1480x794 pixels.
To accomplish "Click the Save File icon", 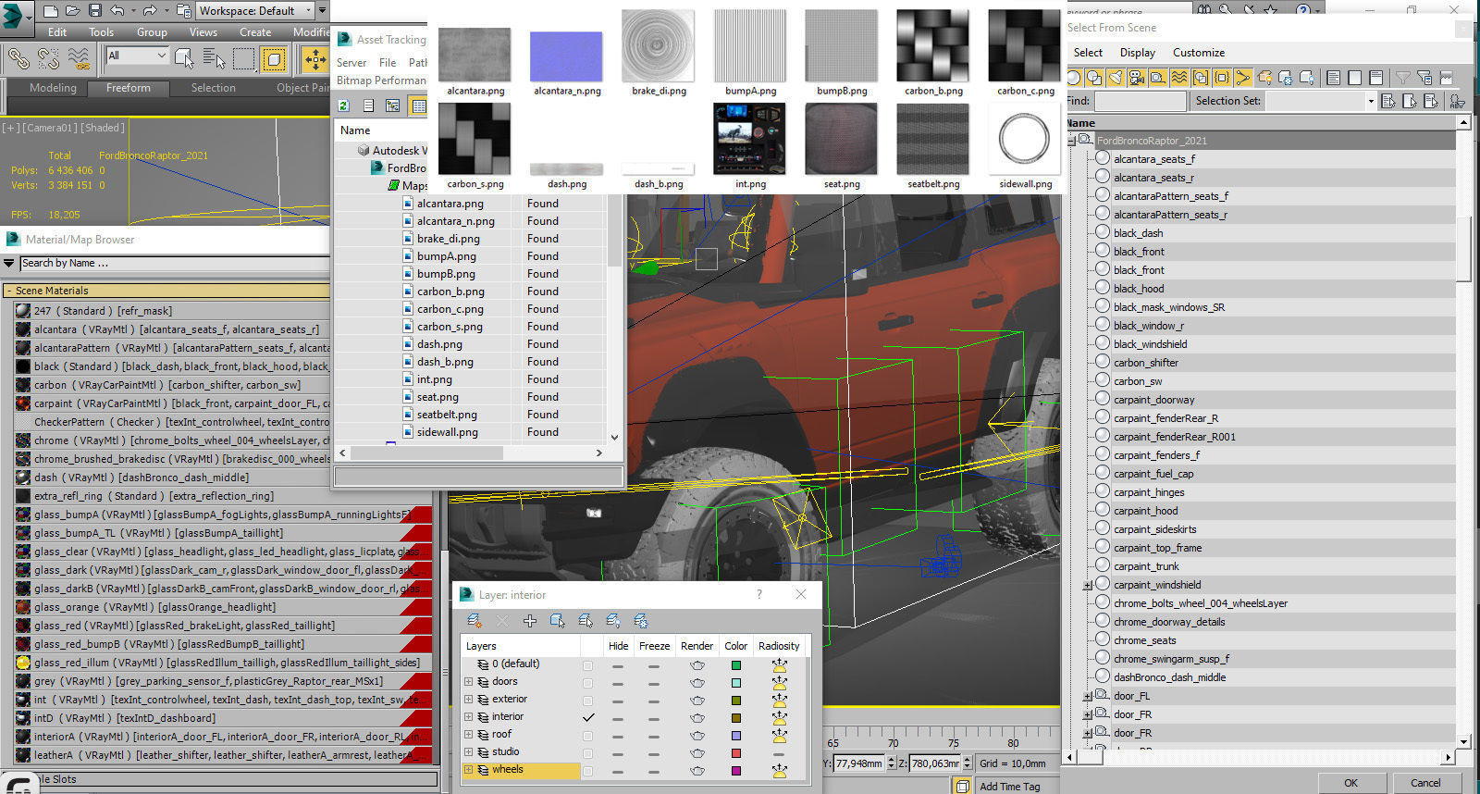I will click(95, 11).
